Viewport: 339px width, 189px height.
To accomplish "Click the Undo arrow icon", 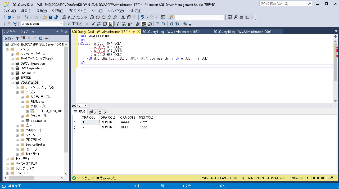I will pos(143,17).
